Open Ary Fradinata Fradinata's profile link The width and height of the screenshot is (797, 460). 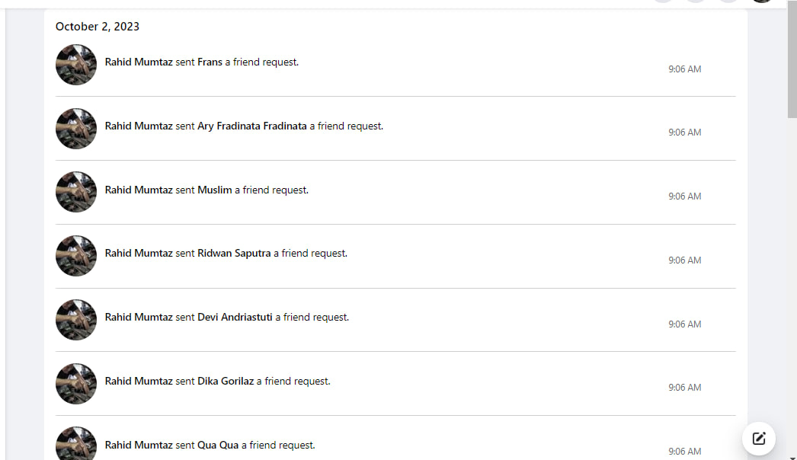(252, 126)
